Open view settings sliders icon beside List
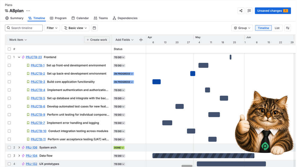The width and height of the screenshot is (300, 167). tap(288, 28)
